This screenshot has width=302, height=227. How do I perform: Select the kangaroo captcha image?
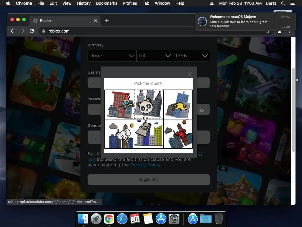[178, 104]
